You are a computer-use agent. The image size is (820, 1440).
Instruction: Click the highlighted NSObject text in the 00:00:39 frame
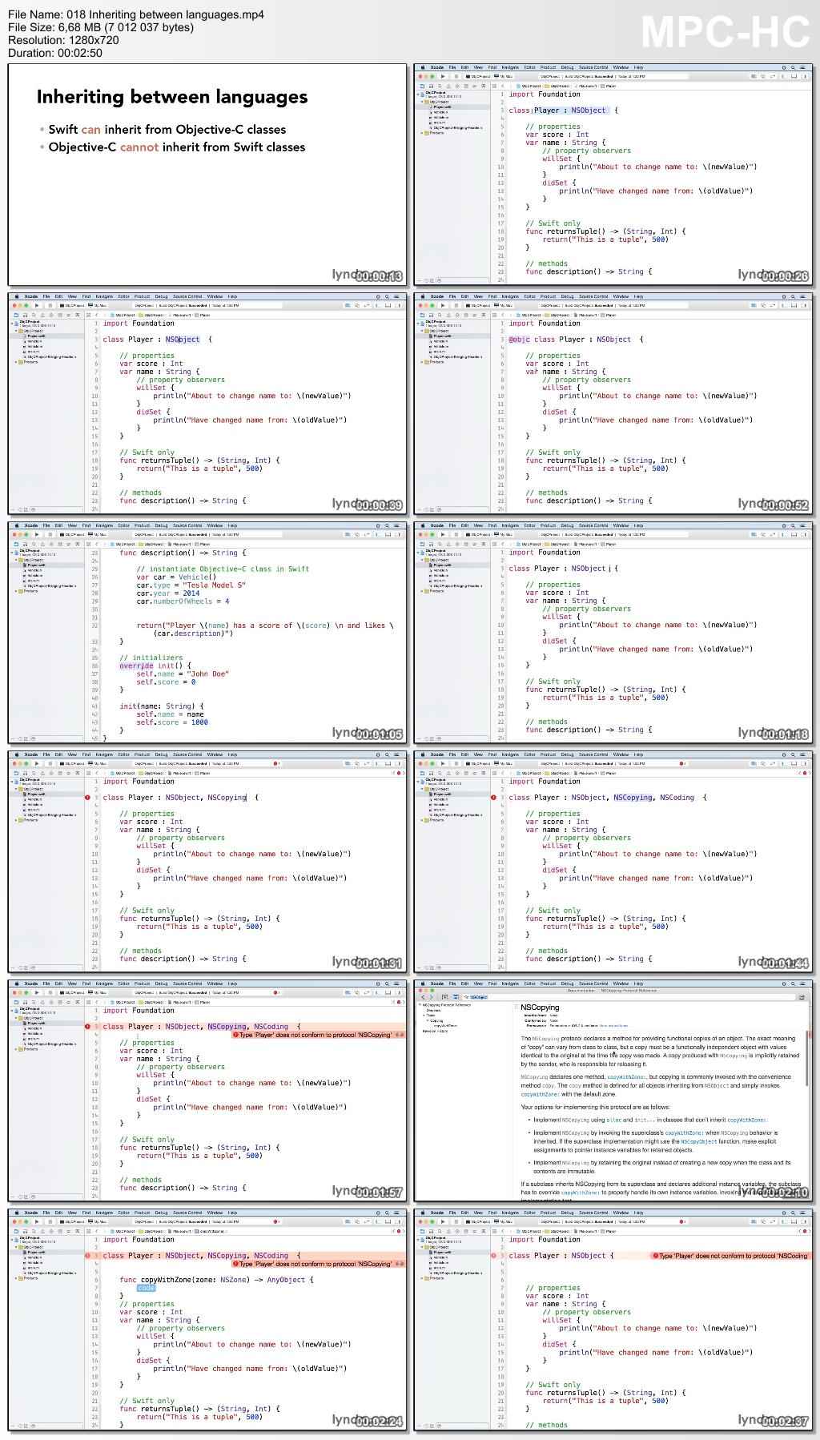pos(183,340)
